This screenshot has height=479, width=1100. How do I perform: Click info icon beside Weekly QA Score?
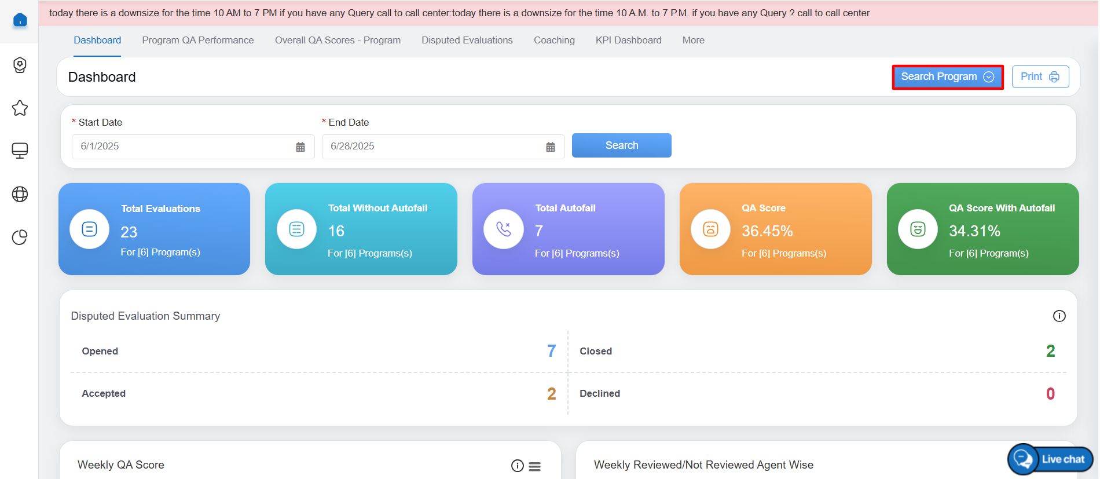tap(517, 466)
